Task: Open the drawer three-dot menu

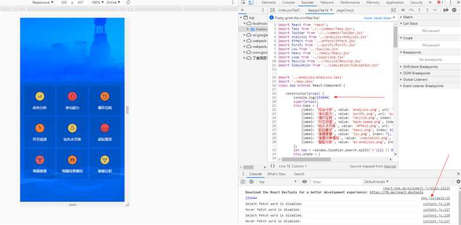Action: [x=242, y=174]
